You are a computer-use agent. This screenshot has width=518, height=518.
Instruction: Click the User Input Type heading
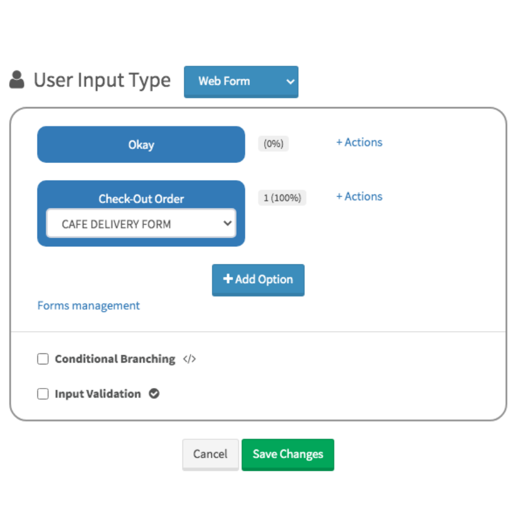click(x=102, y=80)
